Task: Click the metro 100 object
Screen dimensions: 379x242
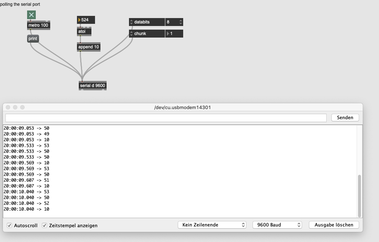Action: pyautogui.click(x=38, y=25)
